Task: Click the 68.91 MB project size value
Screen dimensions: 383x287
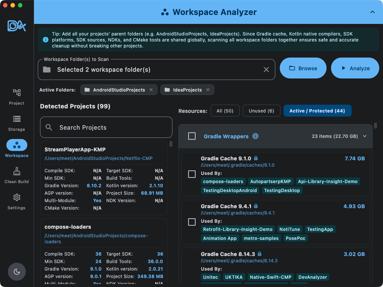Action: [152, 193]
